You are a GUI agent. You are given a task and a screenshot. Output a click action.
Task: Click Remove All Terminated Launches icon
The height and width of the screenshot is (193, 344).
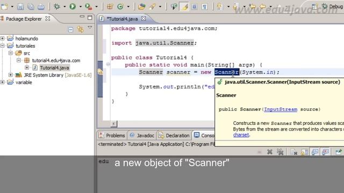(x=280, y=152)
